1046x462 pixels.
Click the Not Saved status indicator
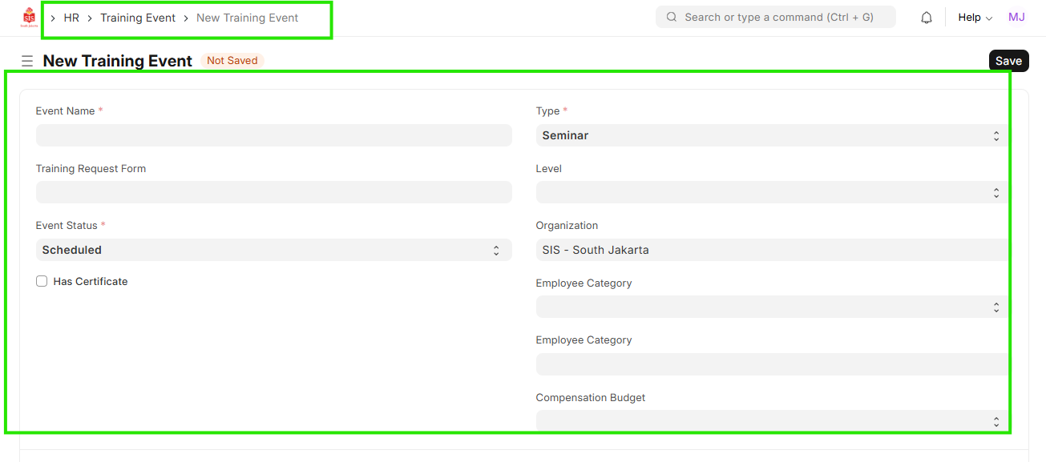click(232, 61)
